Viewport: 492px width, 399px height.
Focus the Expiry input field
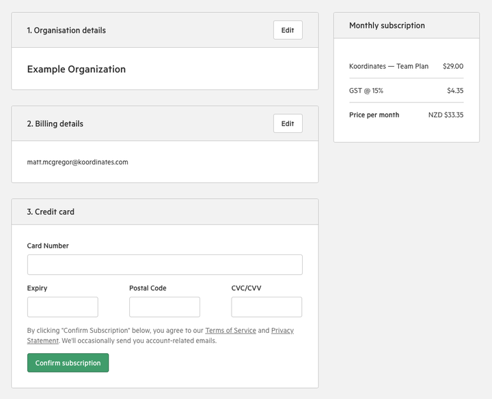tap(62, 307)
